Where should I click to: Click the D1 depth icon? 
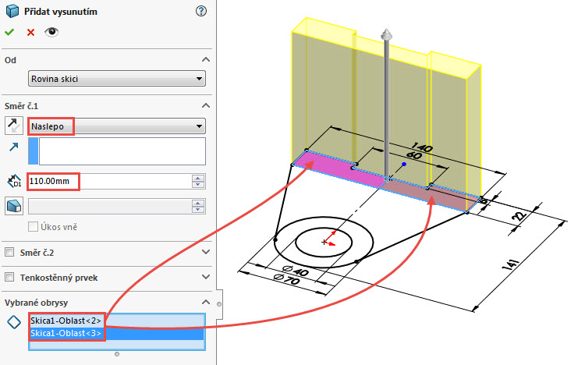click(14, 182)
